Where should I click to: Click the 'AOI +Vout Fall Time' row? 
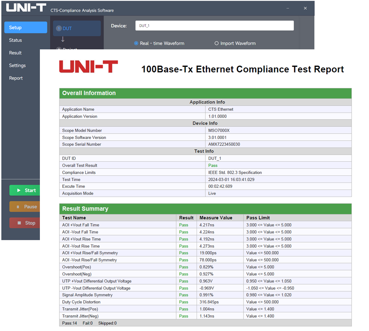[x=205, y=225]
